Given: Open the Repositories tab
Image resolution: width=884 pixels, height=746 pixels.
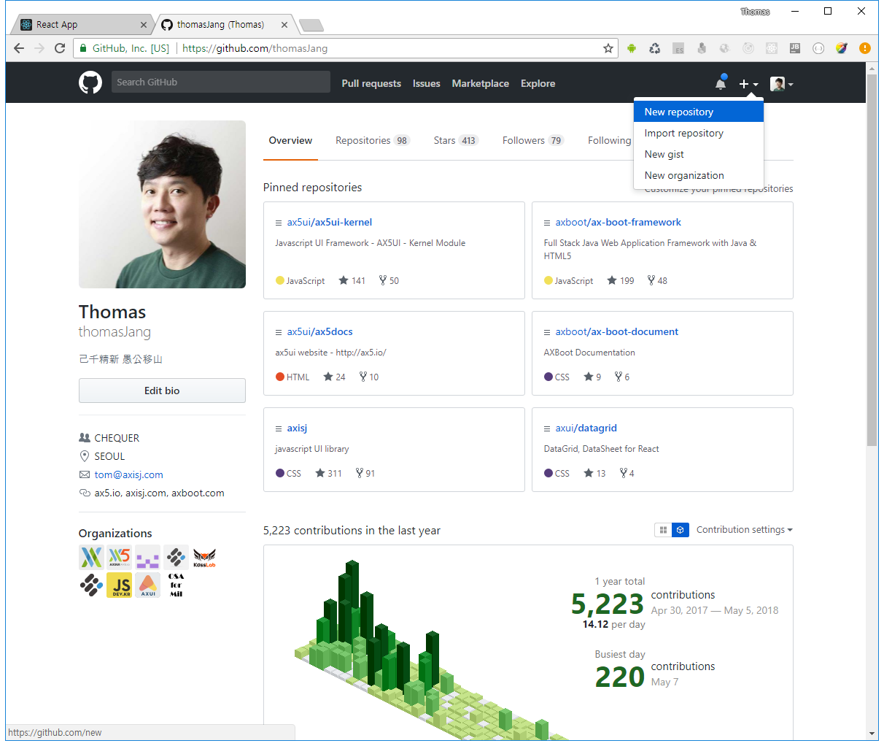Looking at the screenshot, I should coord(373,141).
